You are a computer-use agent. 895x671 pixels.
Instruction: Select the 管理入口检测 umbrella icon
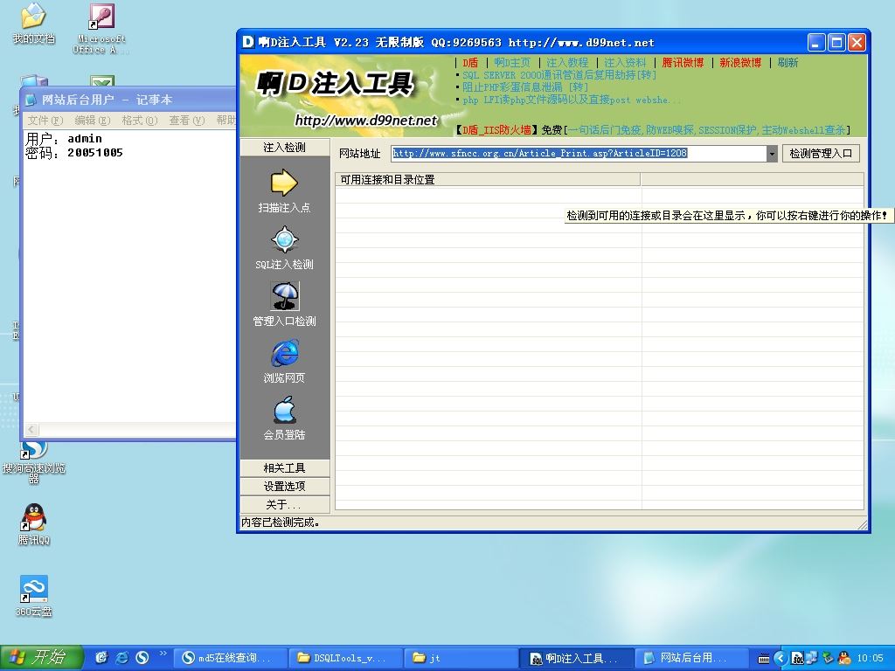[x=284, y=296]
